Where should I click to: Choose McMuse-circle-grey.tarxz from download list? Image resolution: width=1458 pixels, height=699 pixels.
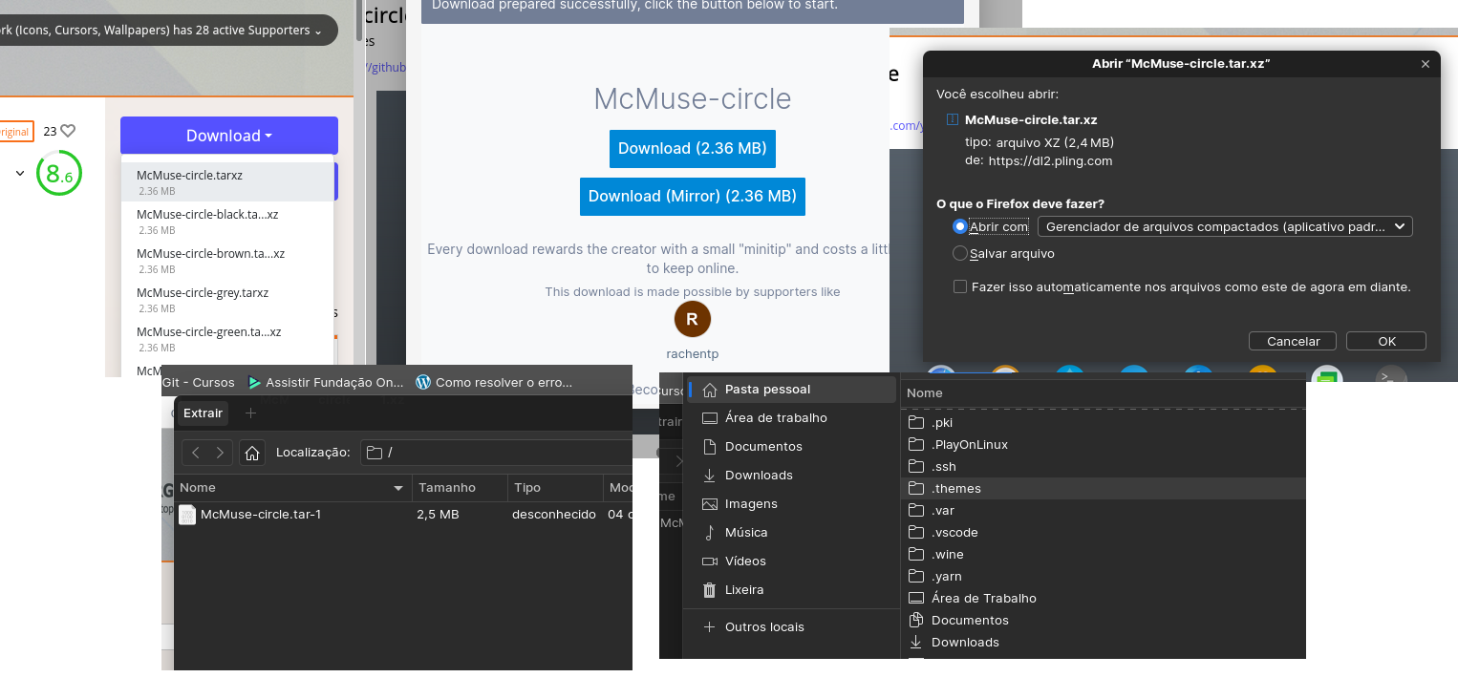click(227, 300)
